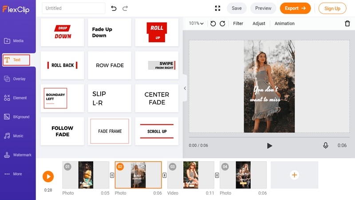This screenshot has width=355, height=200.
Task: Toggle fullscreen with the expand icon
Action: pos(217,8)
